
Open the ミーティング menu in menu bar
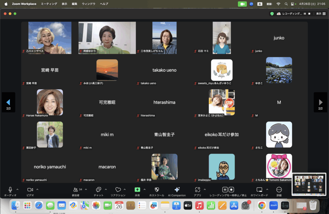pyautogui.click(x=49, y=4)
